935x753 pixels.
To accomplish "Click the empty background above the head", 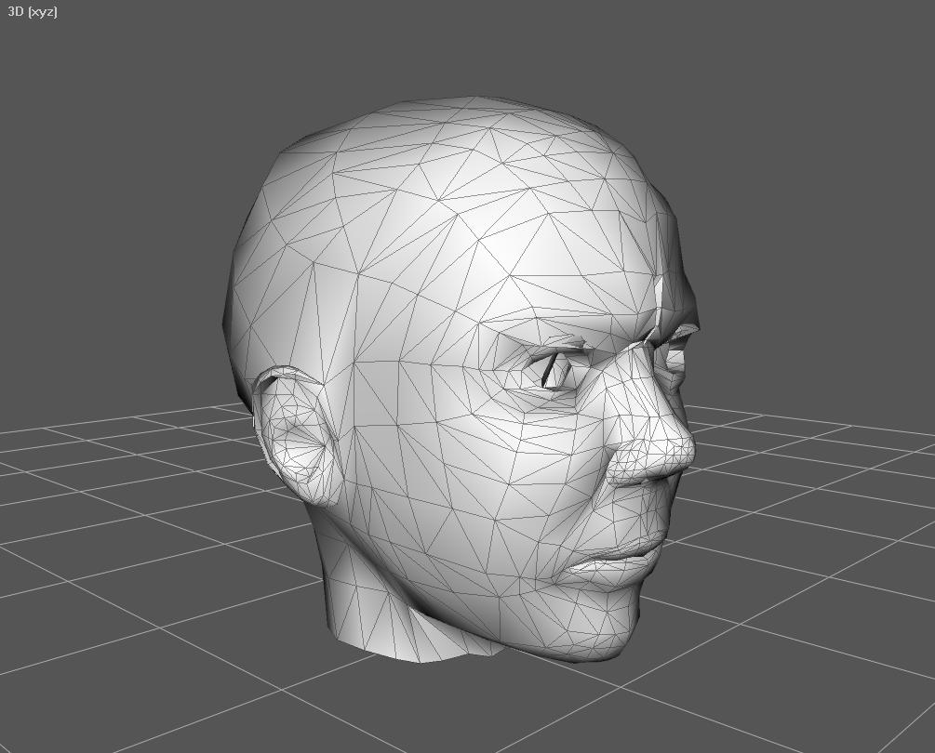I will point(465,46).
